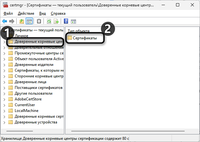Screen dimensions: 200x142
Task: Select Доверенные корневые центры tree item
Action: coord(39,42)
